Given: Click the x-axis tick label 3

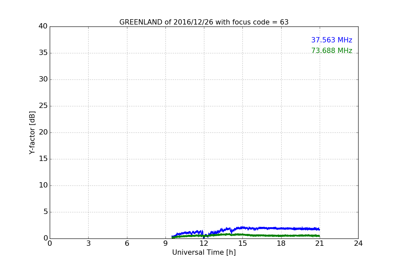Looking at the screenshot, I should click(88, 243).
